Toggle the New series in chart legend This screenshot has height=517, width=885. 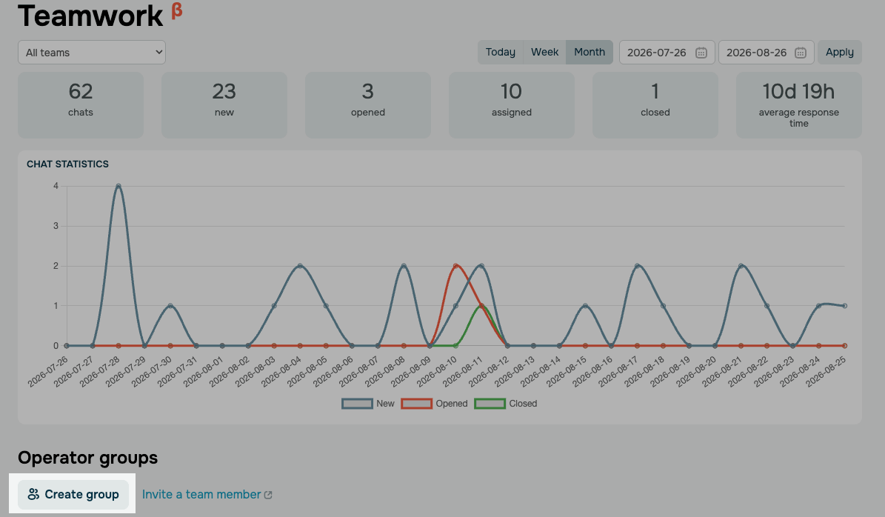tap(368, 404)
